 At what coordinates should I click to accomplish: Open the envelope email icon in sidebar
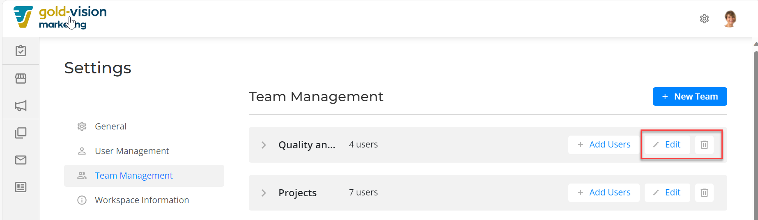[21, 160]
